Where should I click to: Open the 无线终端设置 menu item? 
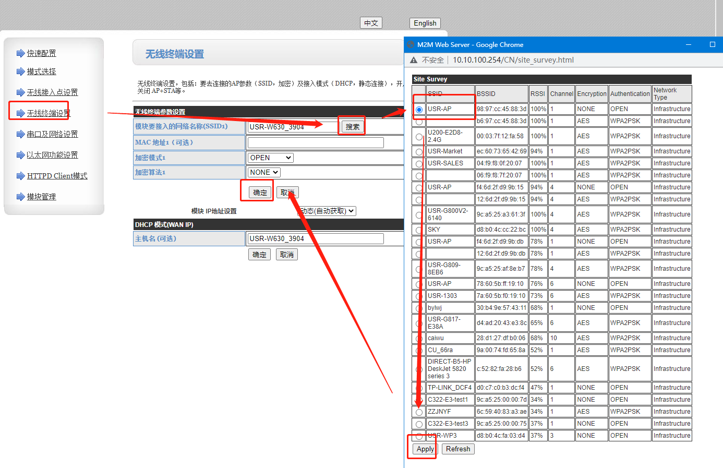coord(48,113)
